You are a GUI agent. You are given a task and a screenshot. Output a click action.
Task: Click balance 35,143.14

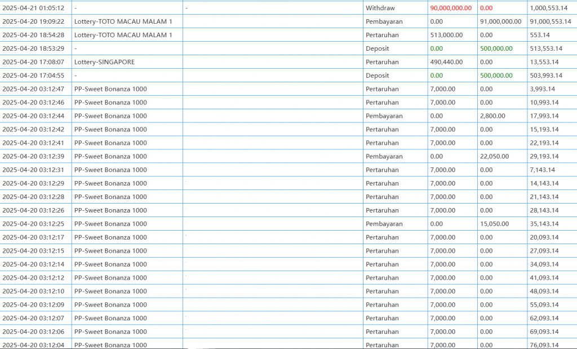544,224
